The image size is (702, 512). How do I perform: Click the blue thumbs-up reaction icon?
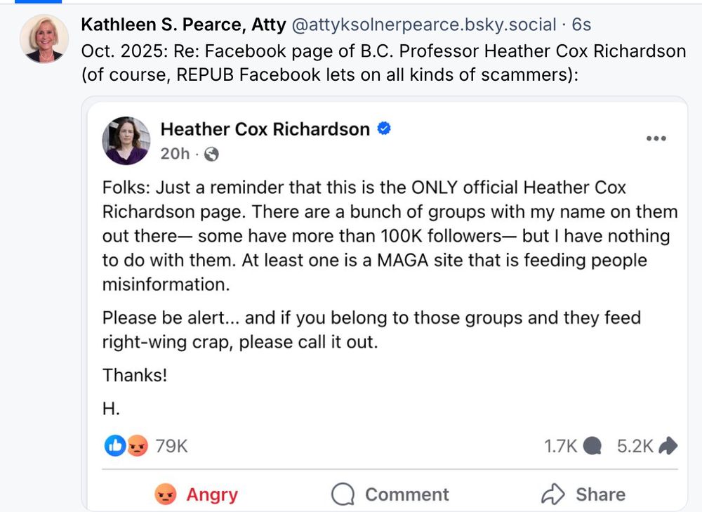click(114, 445)
